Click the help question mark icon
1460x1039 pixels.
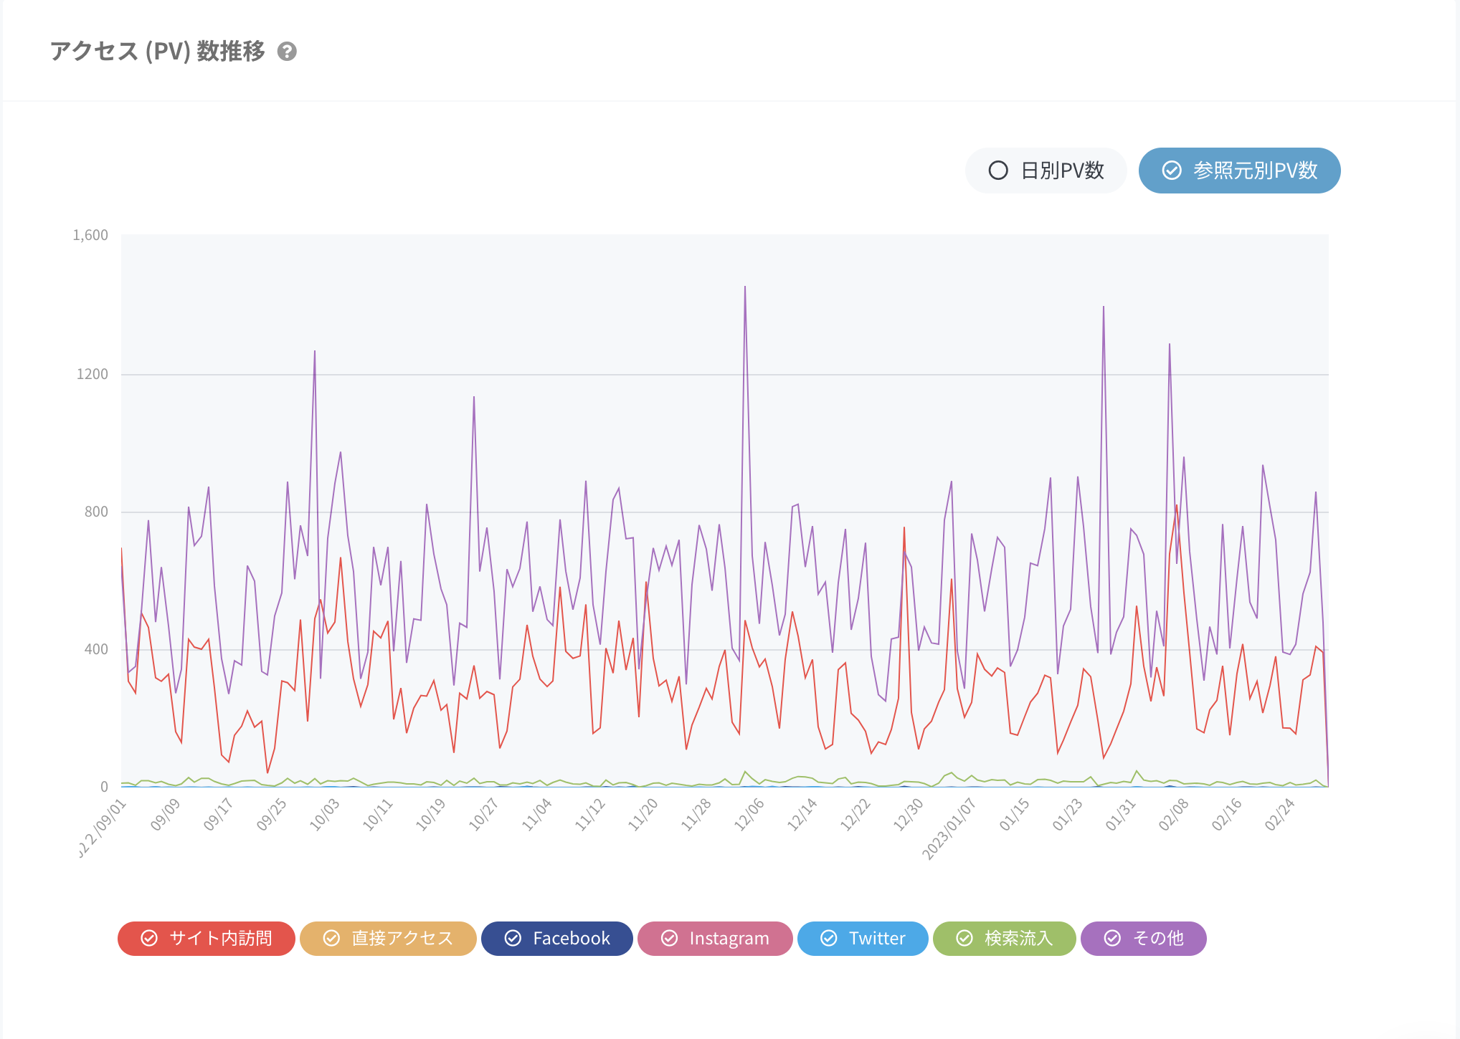(x=287, y=52)
